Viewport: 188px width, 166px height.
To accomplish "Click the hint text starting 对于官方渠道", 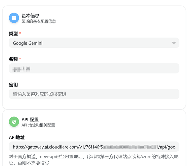I will pos(94,160).
